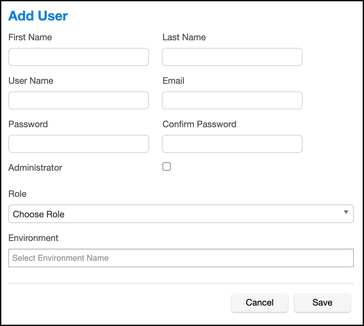Click the Environment label text
The height and width of the screenshot is (326, 364).
tap(33, 238)
